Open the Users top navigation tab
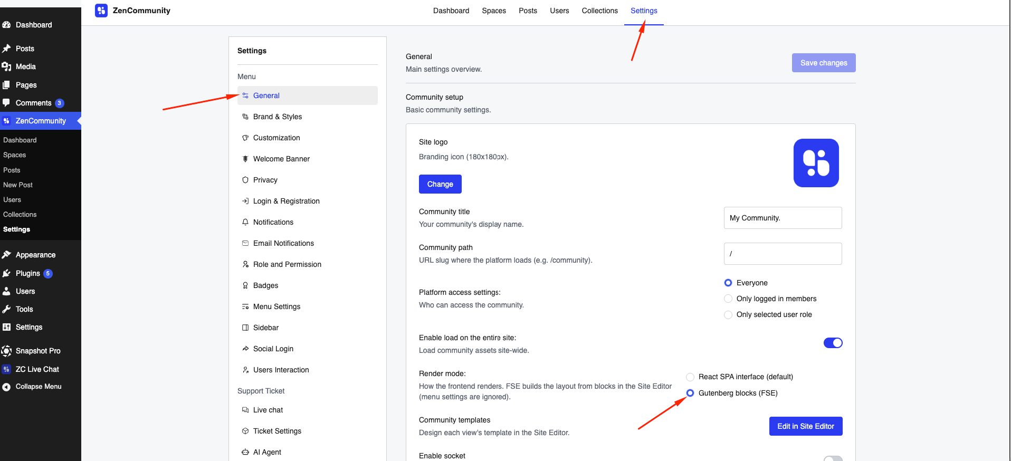Viewport: 1011px width, 461px height. tap(559, 11)
